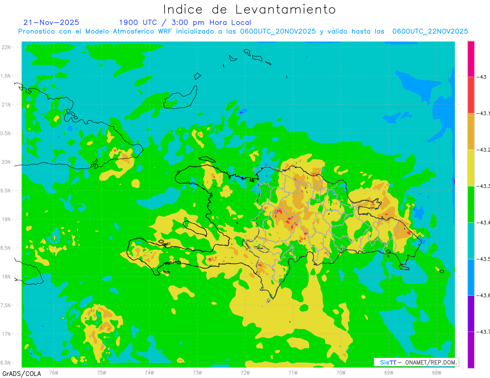Click the '-43.7' color bar value
Screen dimensions: 490x378
click(x=483, y=332)
